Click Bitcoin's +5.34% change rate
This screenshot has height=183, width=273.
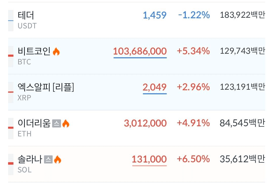point(193,51)
